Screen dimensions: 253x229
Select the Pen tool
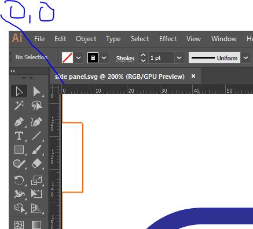coord(19,122)
